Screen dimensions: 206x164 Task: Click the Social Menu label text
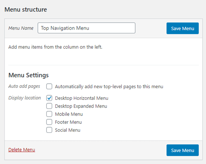pyautogui.click(x=67, y=130)
